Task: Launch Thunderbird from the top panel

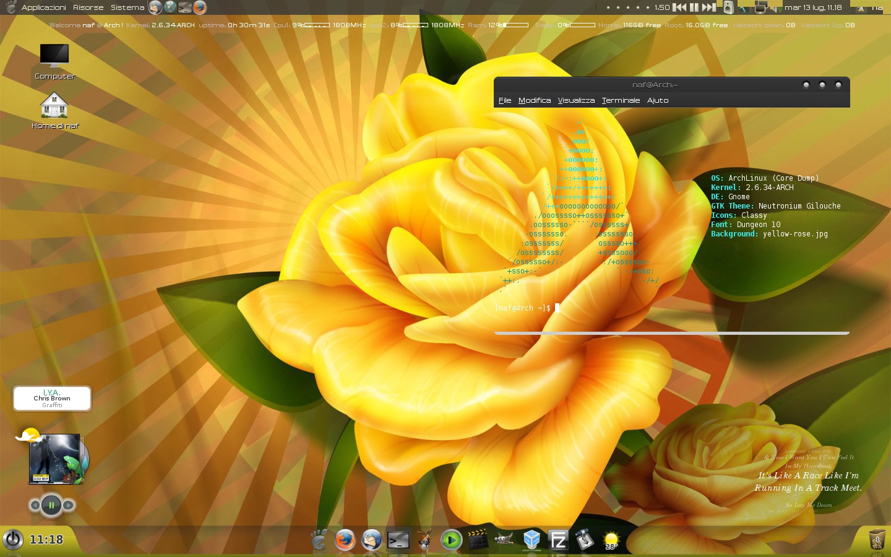Action: tap(155, 7)
